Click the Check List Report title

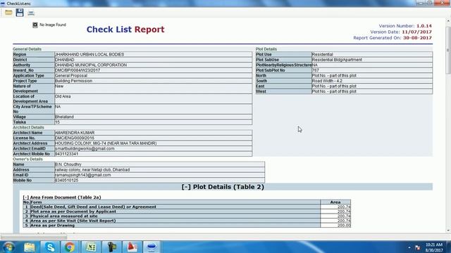click(x=125, y=30)
